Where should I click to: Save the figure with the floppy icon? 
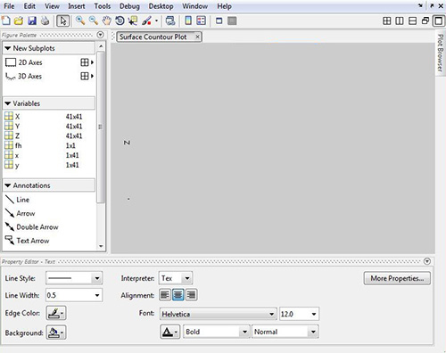coord(32,21)
